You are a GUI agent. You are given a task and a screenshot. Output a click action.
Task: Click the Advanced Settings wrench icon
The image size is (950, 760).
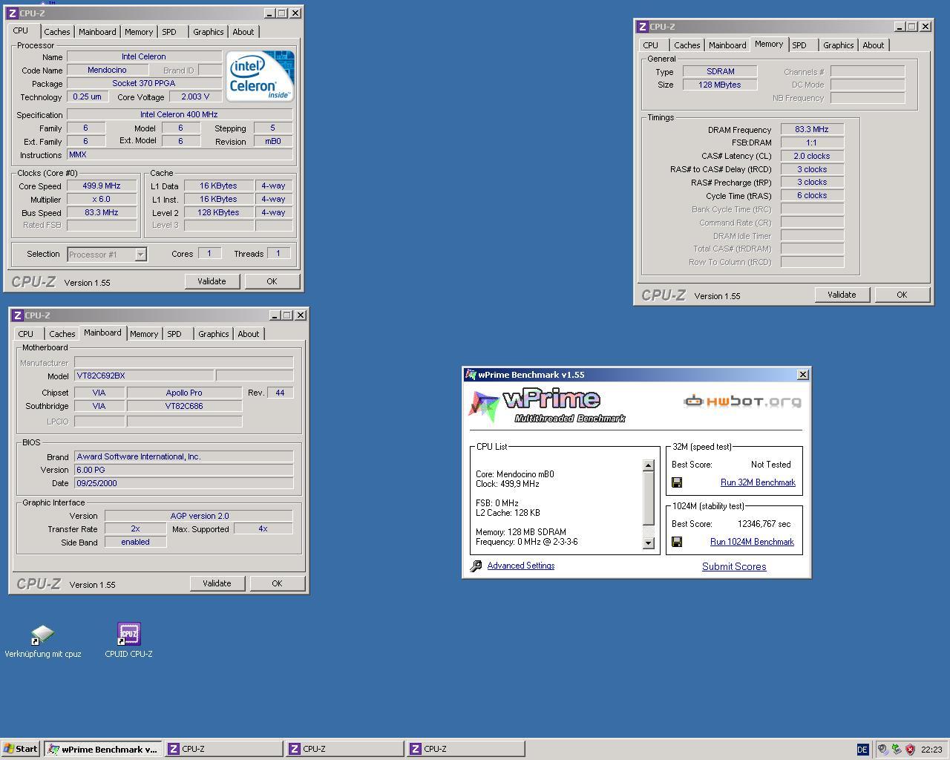(476, 566)
